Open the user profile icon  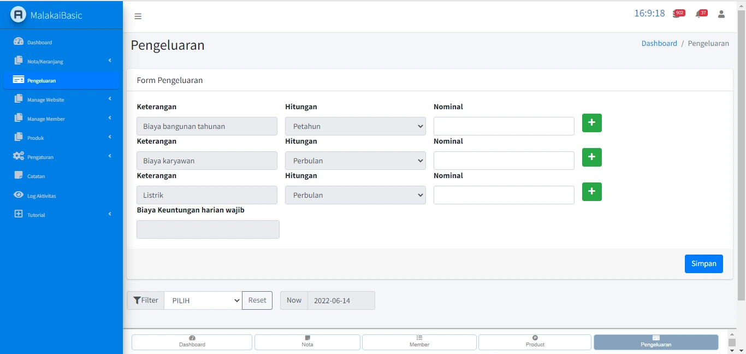pyautogui.click(x=721, y=14)
